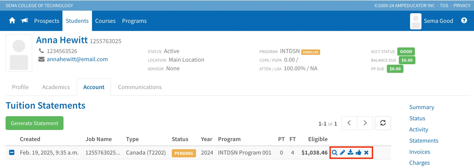Go to the home page icon
Image resolution: width=474 pixels, height=168 pixels.
[12, 21]
